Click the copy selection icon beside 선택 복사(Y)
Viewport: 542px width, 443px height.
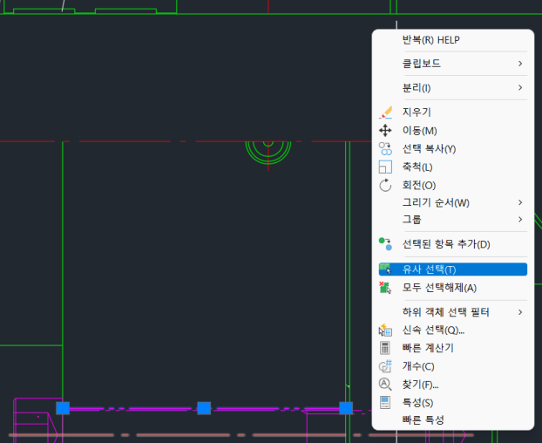pyautogui.click(x=385, y=149)
